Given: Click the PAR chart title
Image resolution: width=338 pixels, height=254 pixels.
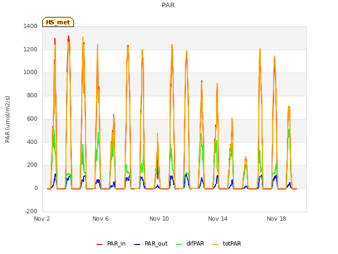Looking at the screenshot, I should click(x=168, y=5).
